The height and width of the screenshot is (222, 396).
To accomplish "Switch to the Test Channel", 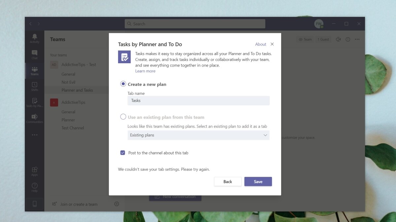I will click(x=72, y=128).
